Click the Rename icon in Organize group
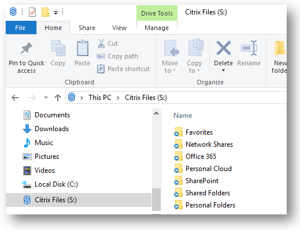This screenshot has width=300, height=230. (249, 48)
